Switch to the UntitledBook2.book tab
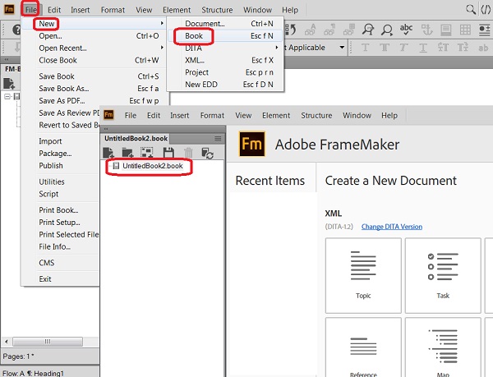Image resolution: width=493 pixels, height=377 pixels. (136, 139)
